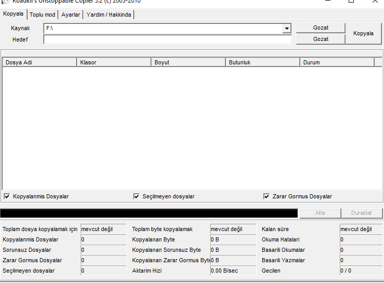Select the Kopyalanmis Dosyalar statistics count value
Viewport: 384px width, 283px height.
click(x=104, y=239)
